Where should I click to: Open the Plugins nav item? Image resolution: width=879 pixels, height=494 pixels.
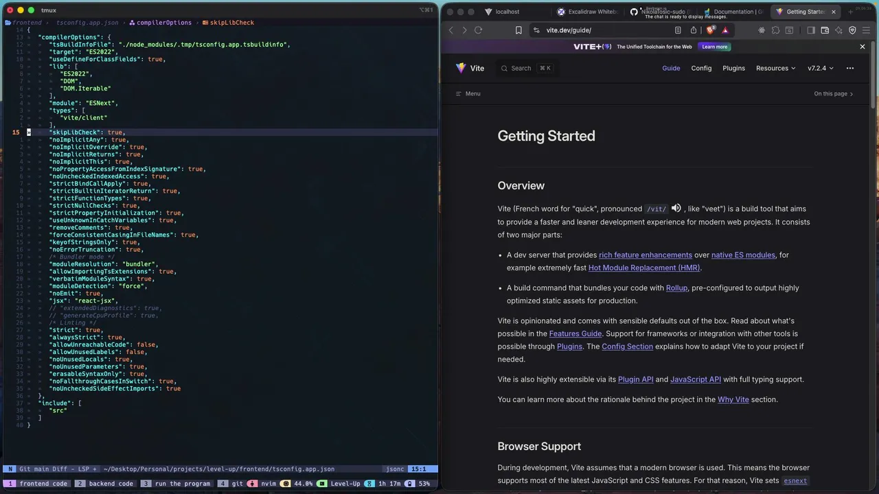[x=733, y=68]
